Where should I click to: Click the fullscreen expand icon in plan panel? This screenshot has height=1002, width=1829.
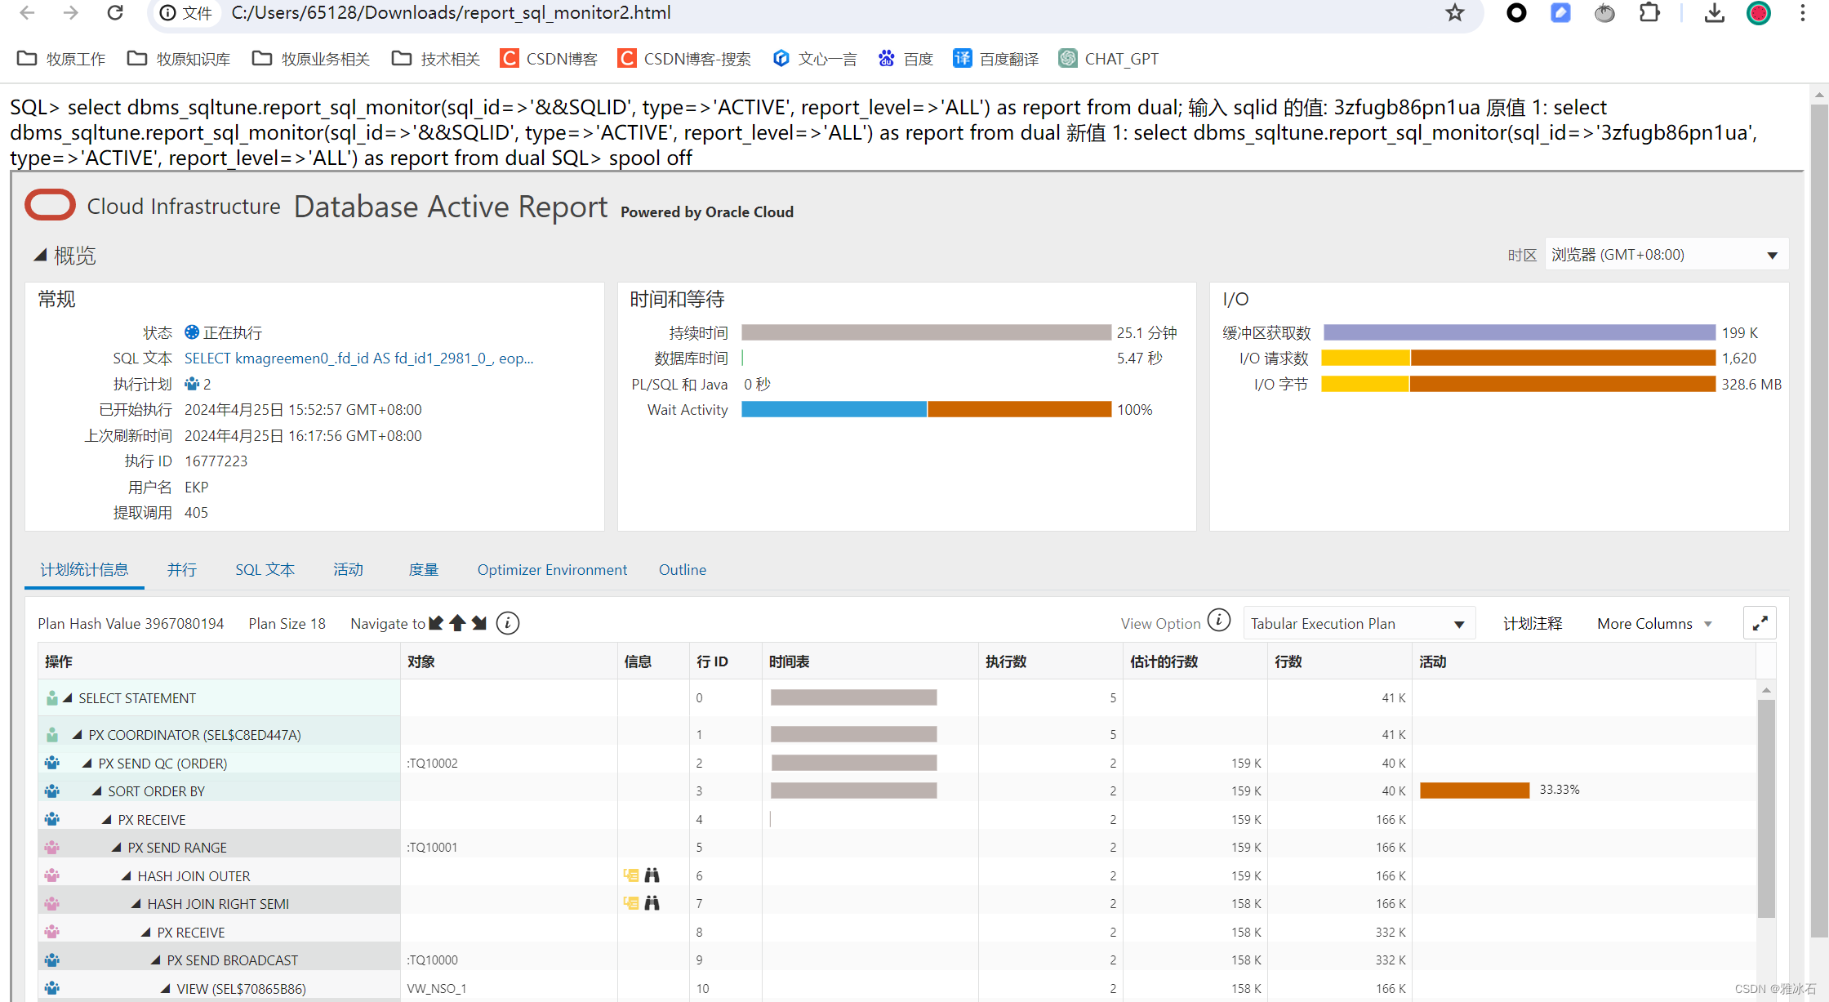pos(1760,623)
